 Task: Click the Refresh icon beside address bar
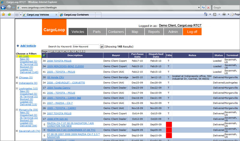click(x=203, y=7)
